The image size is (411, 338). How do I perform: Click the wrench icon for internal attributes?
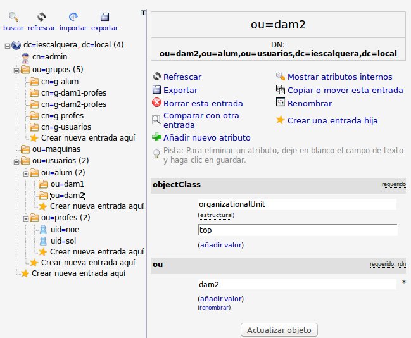tap(280, 76)
